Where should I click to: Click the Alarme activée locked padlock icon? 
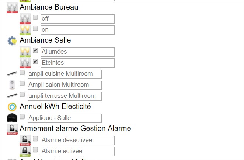25,151
